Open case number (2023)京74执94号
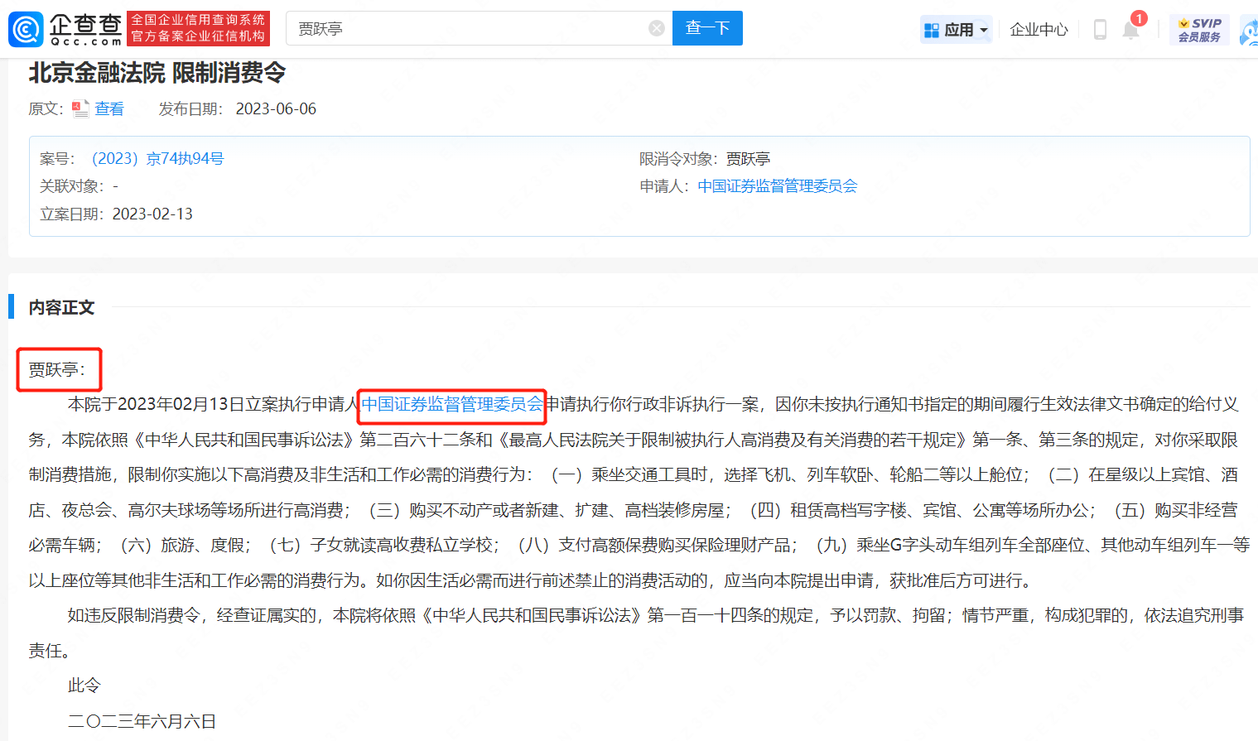The width and height of the screenshot is (1258, 741). [x=157, y=158]
